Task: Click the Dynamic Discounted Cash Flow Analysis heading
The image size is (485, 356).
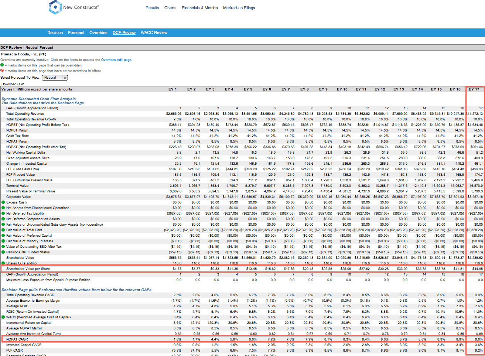Action: pos(38,99)
